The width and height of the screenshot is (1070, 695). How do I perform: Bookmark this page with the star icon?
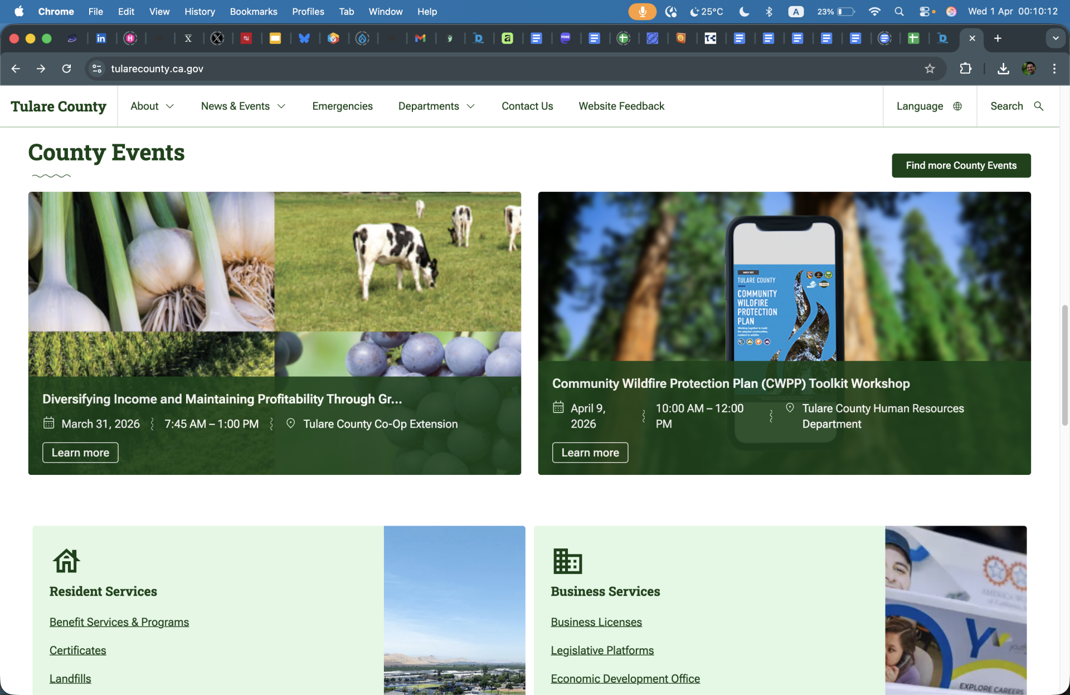tap(930, 69)
